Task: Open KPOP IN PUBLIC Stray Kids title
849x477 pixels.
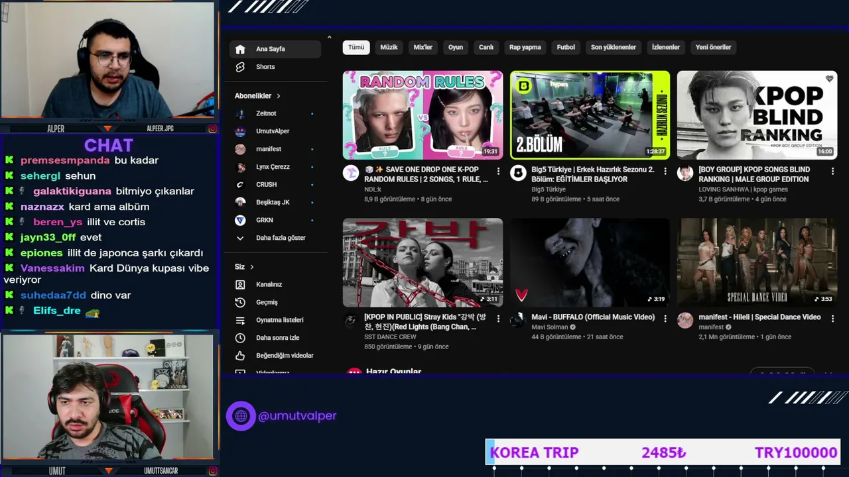Action: (x=425, y=322)
